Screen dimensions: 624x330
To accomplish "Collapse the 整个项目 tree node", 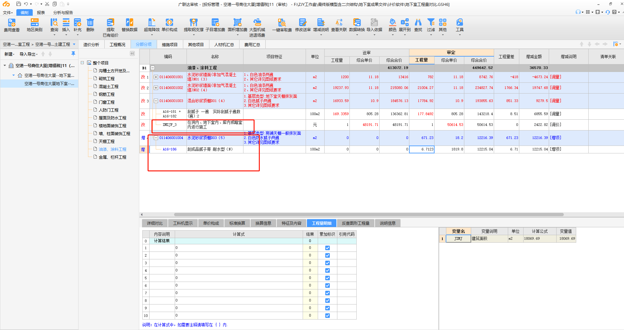I will coord(82,62).
